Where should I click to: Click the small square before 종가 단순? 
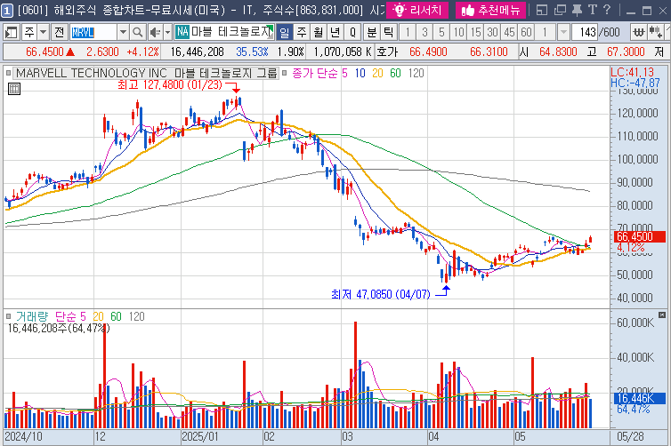coord(284,73)
